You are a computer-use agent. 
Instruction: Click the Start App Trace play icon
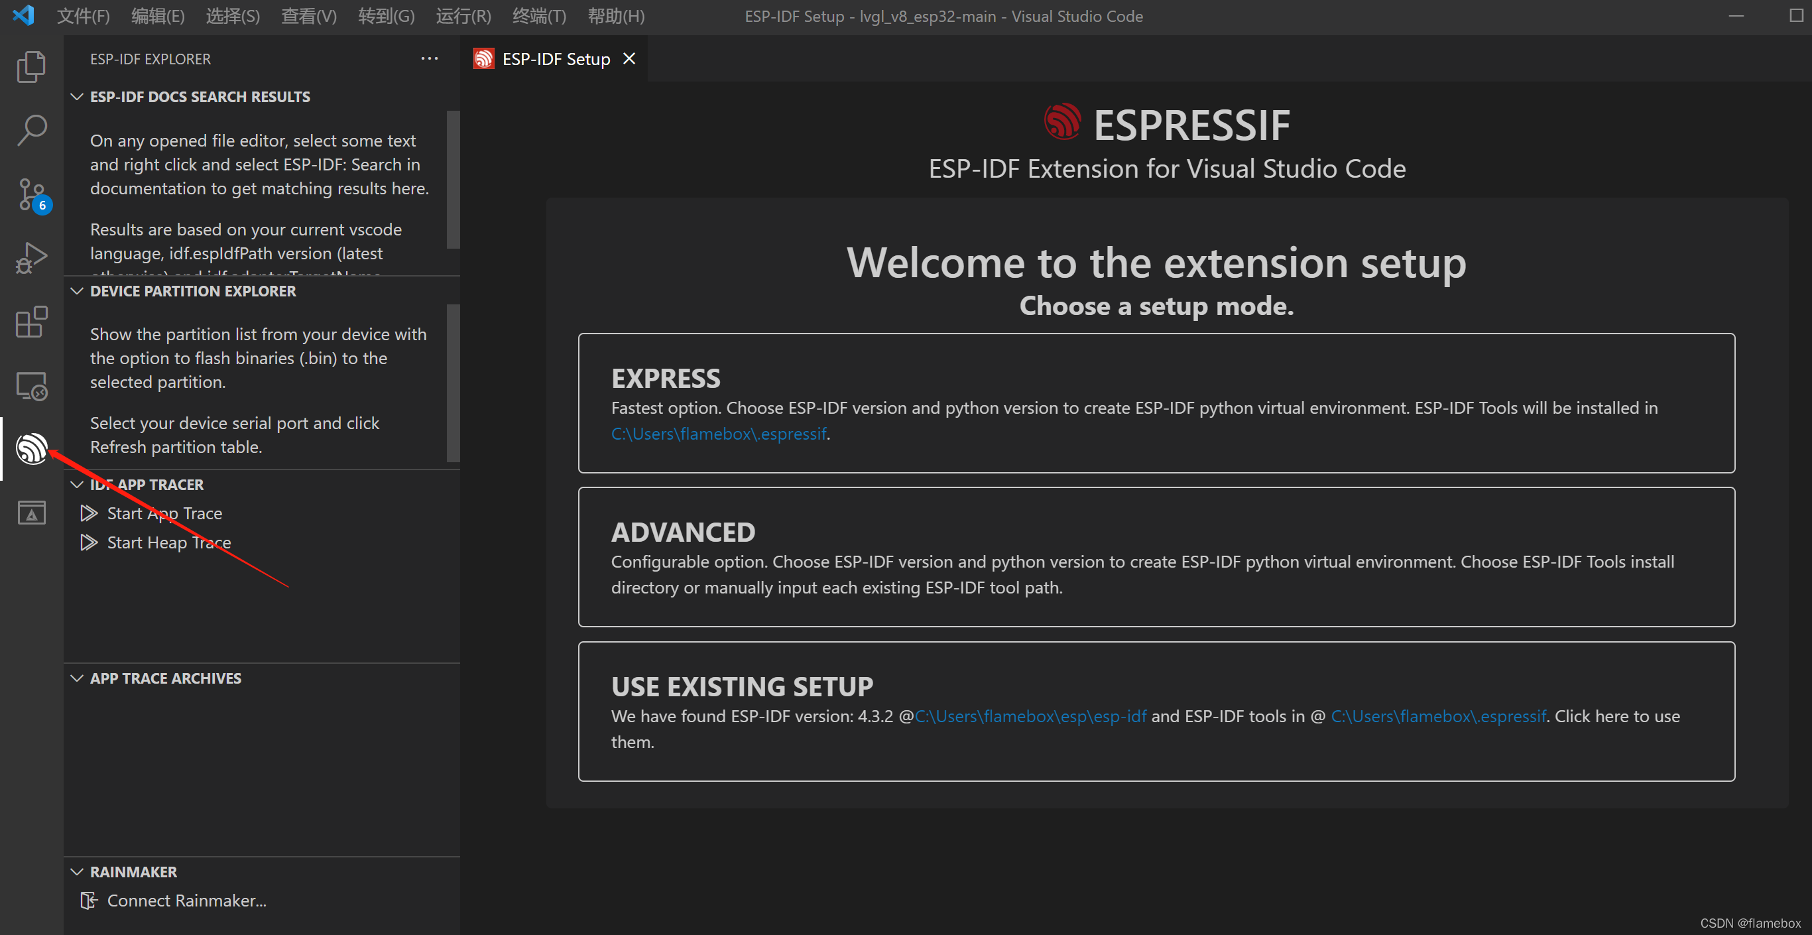89,513
